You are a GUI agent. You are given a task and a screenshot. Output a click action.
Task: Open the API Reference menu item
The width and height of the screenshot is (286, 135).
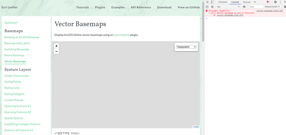[x=141, y=7]
